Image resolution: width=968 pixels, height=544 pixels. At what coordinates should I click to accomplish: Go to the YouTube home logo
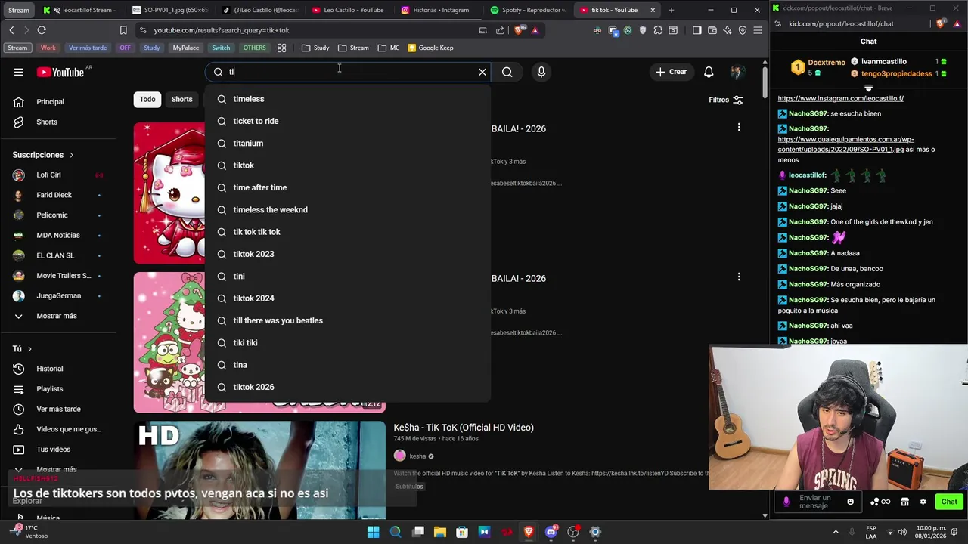coord(60,72)
